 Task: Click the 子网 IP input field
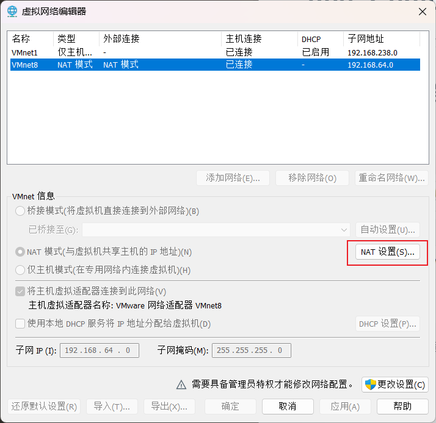(100, 350)
